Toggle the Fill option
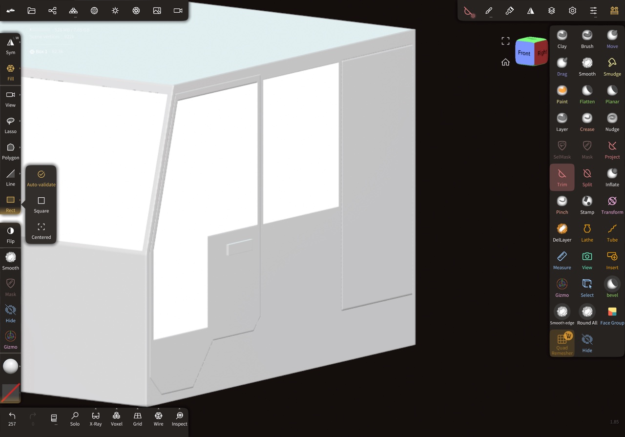The height and width of the screenshot is (437, 625). tap(10, 72)
